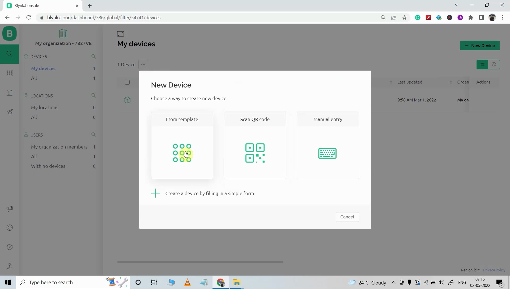Toggle the list view icon near top right
The image size is (510, 289).
(x=482, y=64)
